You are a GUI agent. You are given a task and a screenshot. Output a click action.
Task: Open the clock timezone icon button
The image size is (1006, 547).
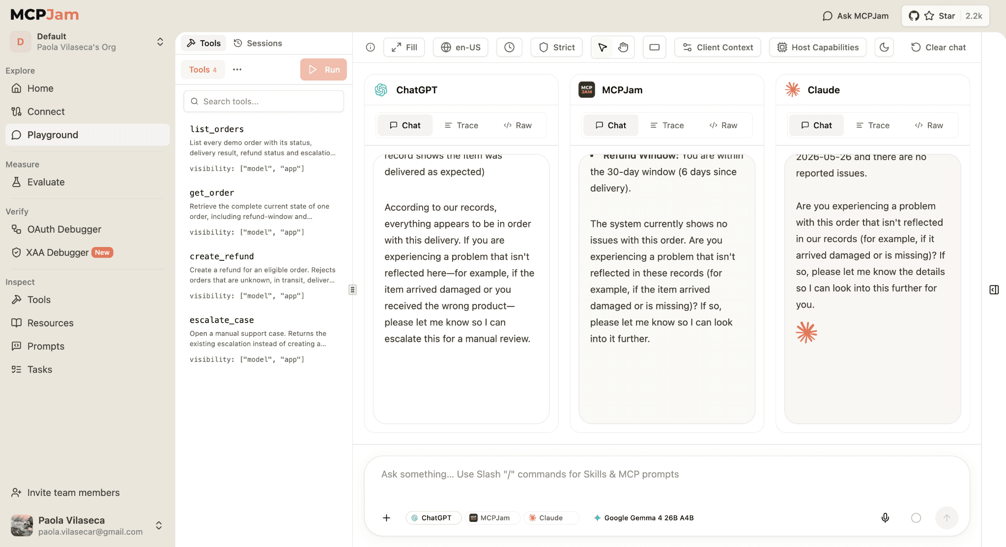click(509, 47)
